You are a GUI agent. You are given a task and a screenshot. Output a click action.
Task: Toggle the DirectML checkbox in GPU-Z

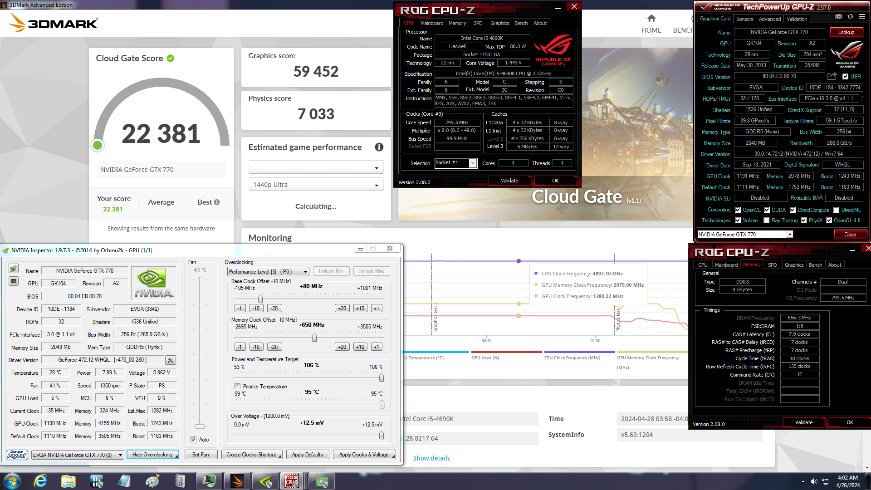[x=837, y=210]
